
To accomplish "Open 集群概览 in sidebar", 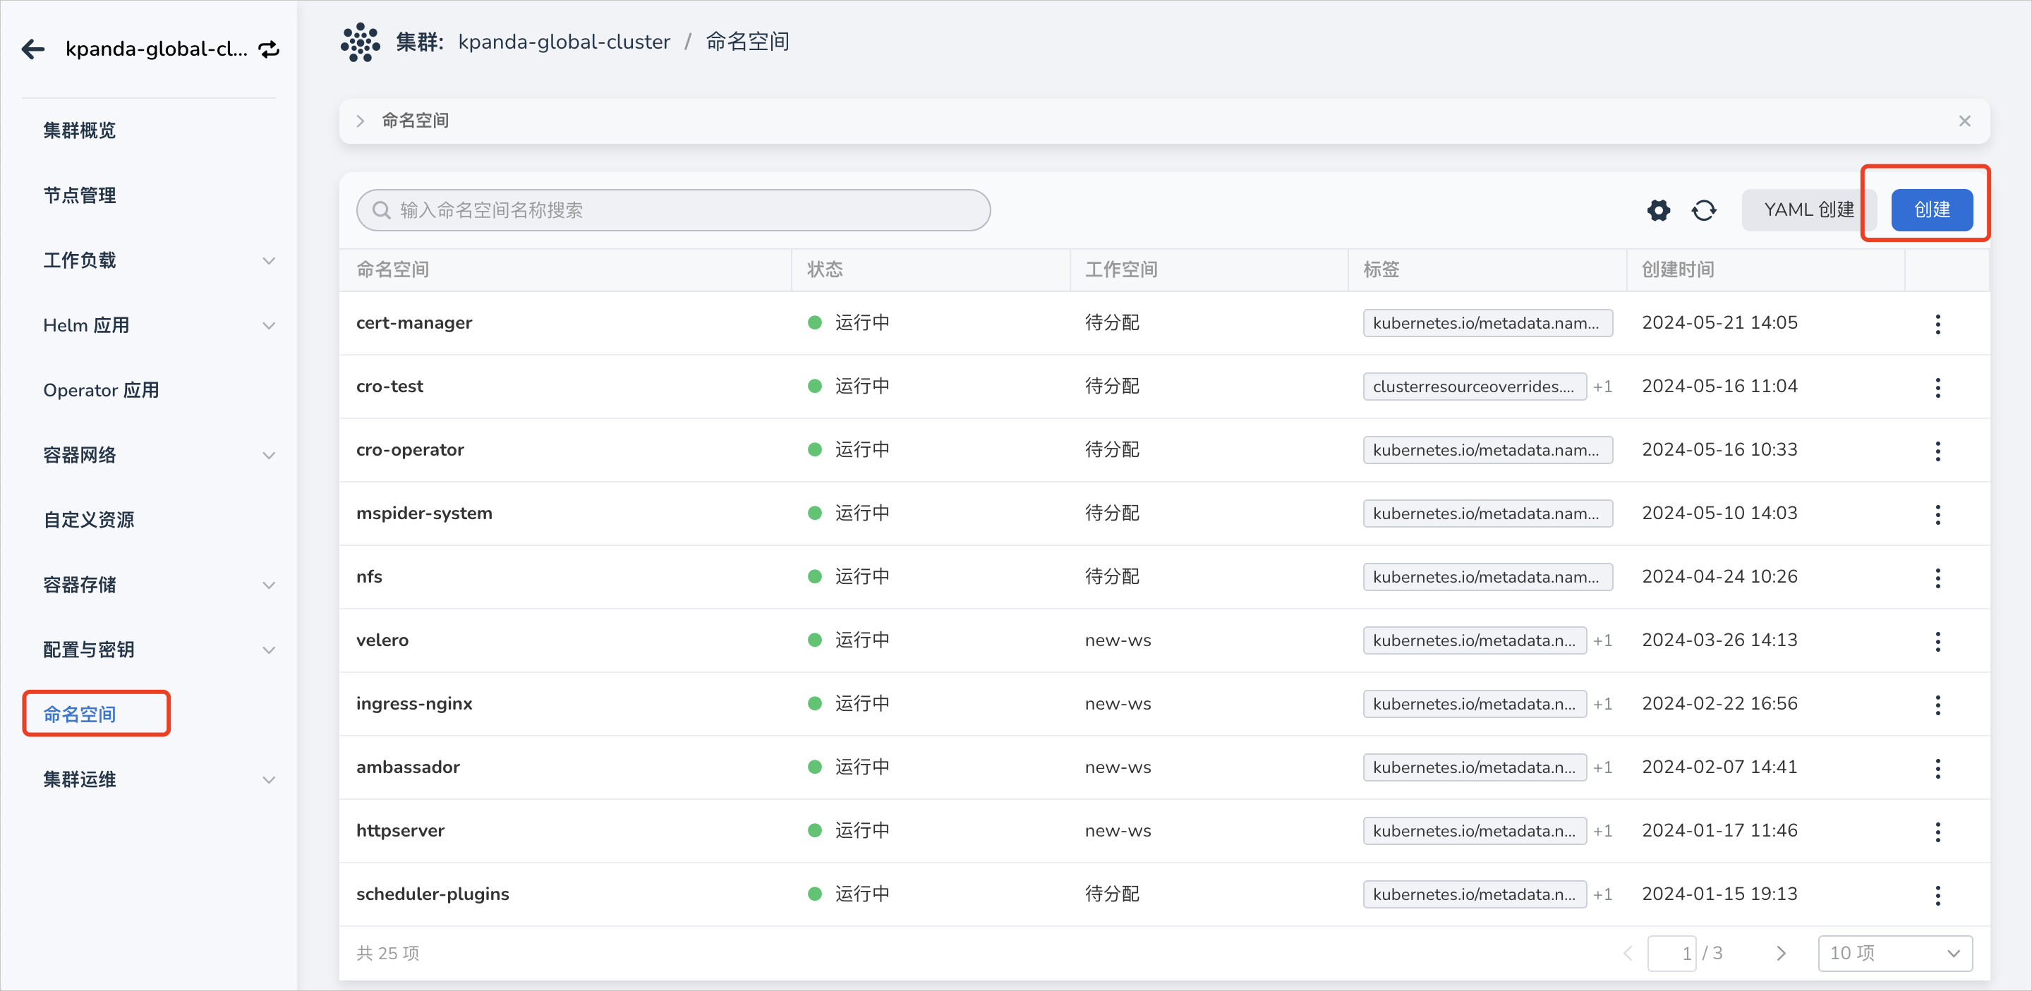I will coord(79,131).
